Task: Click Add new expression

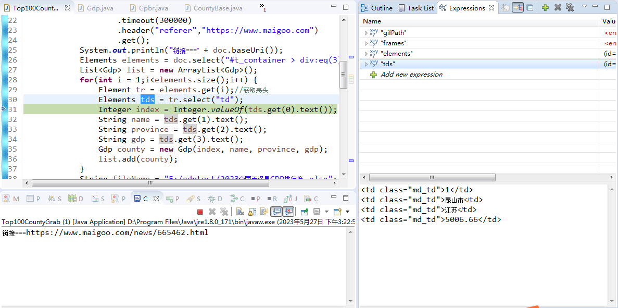Action: coord(411,75)
